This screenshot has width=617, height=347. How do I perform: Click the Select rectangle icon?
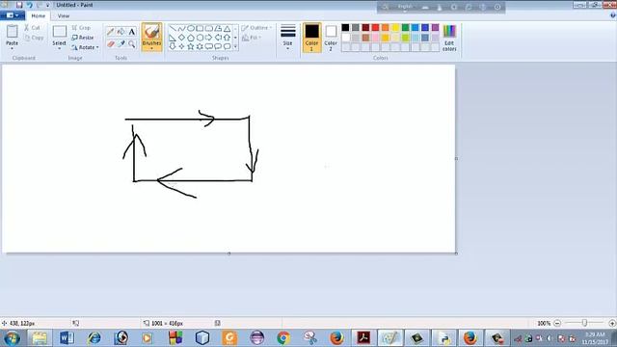pos(60,32)
